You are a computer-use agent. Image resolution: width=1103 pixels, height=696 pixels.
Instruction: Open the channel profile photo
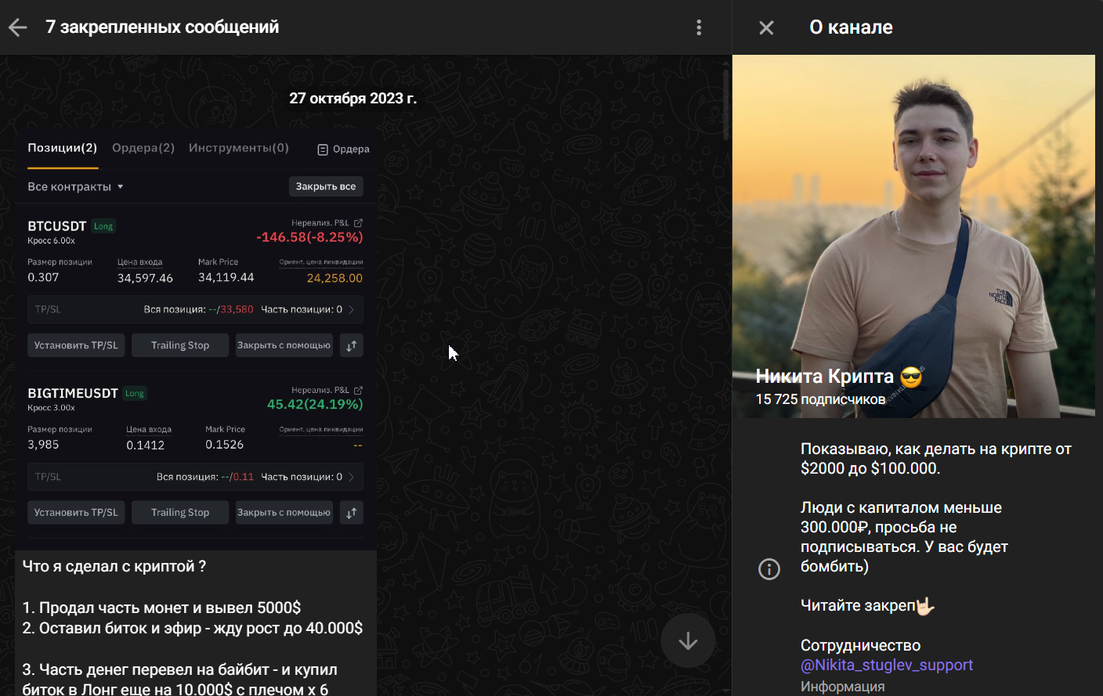(913, 235)
